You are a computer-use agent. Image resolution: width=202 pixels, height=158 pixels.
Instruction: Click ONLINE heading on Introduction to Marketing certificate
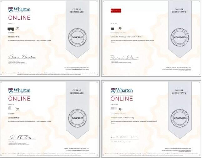click(x=122, y=99)
